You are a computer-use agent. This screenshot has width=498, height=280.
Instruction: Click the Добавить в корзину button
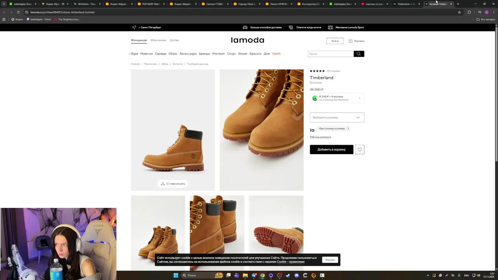(x=331, y=149)
